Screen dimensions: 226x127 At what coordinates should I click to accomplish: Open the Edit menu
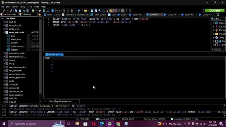point(8,7)
